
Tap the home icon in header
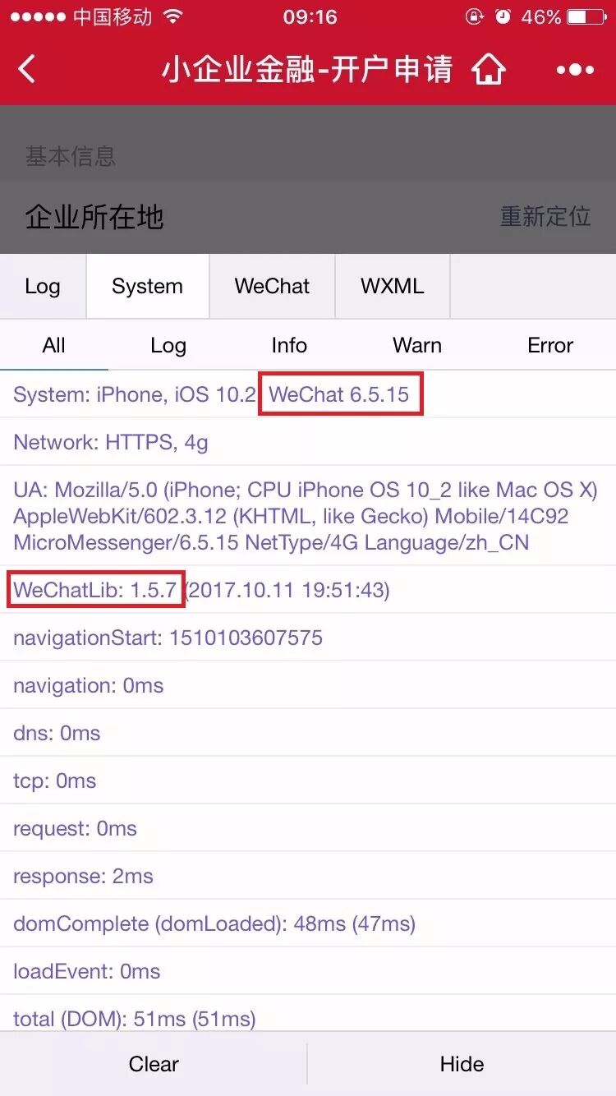488,69
